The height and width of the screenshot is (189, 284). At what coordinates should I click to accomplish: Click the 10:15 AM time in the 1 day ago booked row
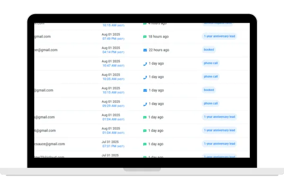point(114,93)
